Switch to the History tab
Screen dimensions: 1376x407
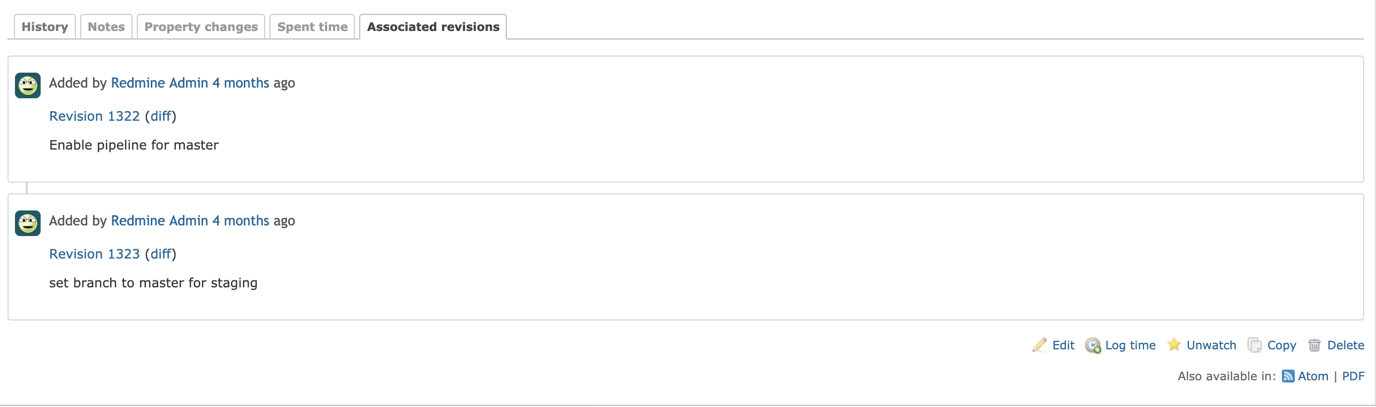(x=45, y=27)
